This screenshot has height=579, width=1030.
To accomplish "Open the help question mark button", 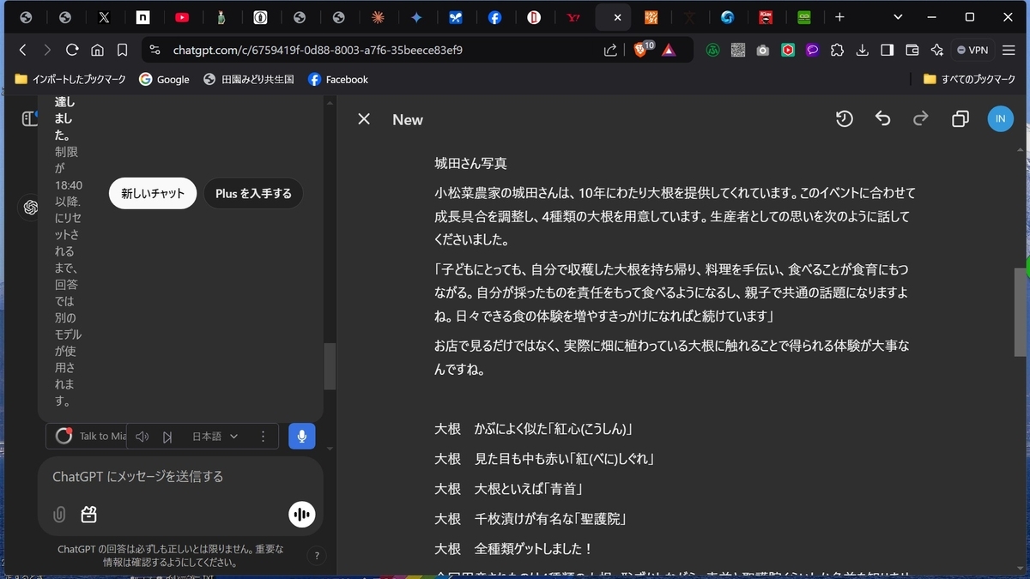I will coord(316,556).
